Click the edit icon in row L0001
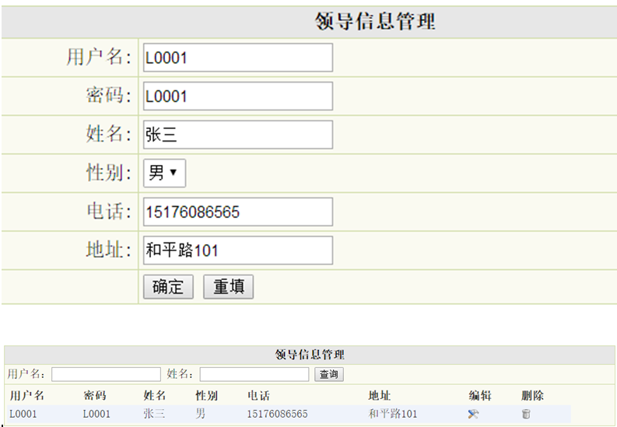Image resolution: width=617 pixels, height=427 pixels. (473, 414)
